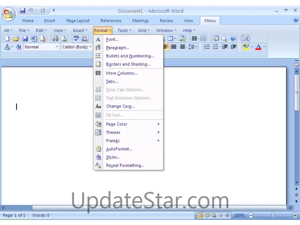300x225 pixels.
Task: Click the Print Preview icon
Action: [x=64, y=38]
